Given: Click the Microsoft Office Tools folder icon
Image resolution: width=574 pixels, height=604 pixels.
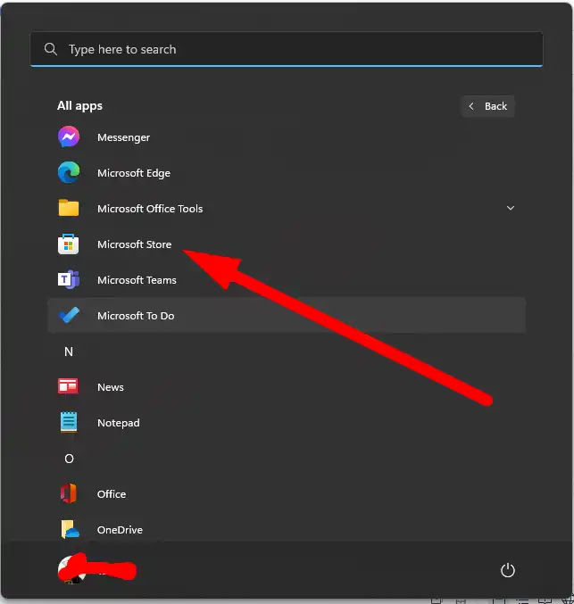Looking at the screenshot, I should coord(69,208).
